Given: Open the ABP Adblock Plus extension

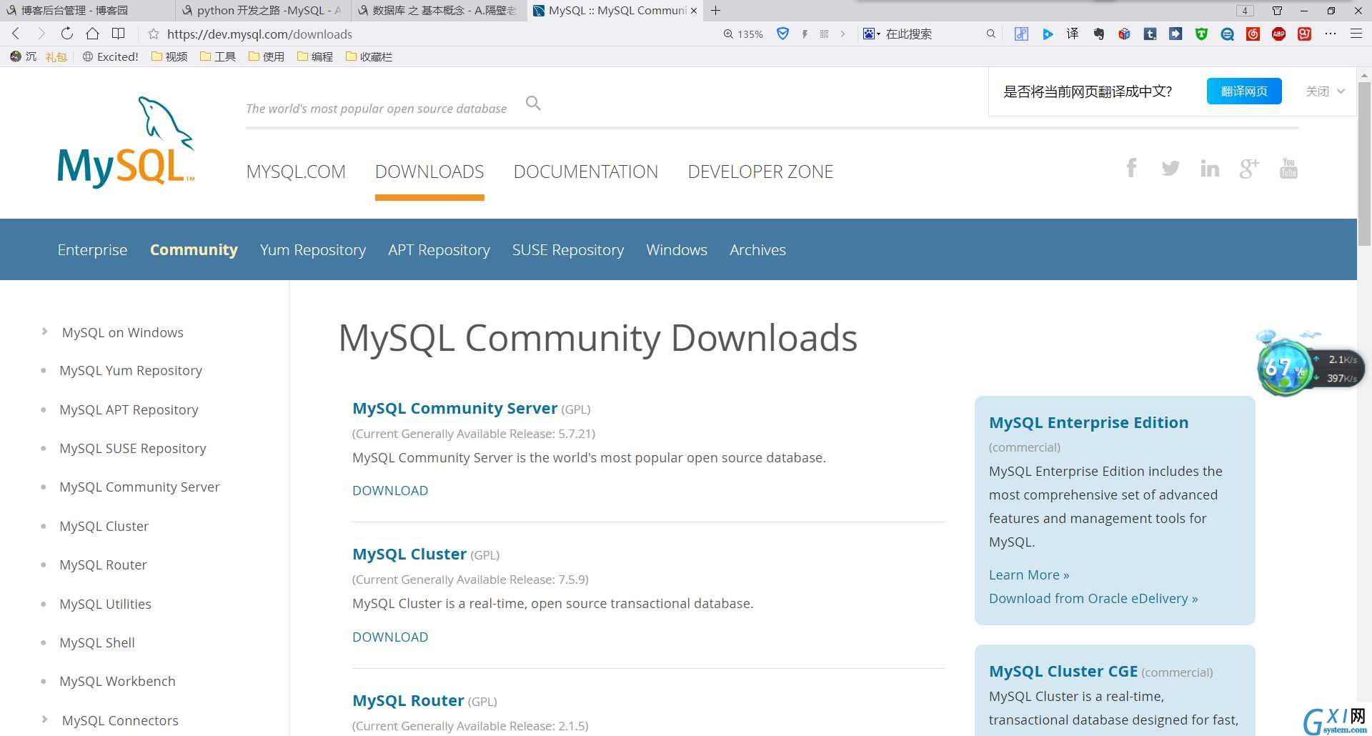Looking at the screenshot, I should click(1278, 34).
